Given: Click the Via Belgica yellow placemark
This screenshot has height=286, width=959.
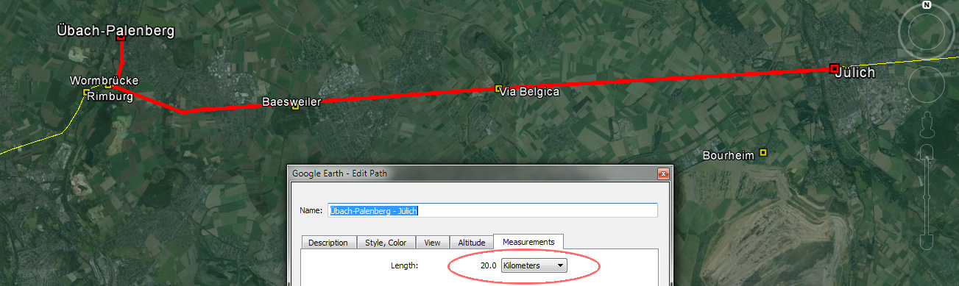Looking at the screenshot, I should point(498,88).
